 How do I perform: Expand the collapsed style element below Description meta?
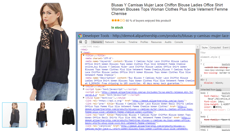coord(84,86)
